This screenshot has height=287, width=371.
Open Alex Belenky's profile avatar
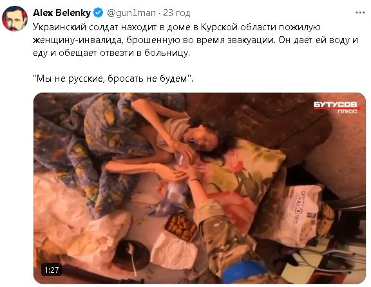[x=15, y=19]
